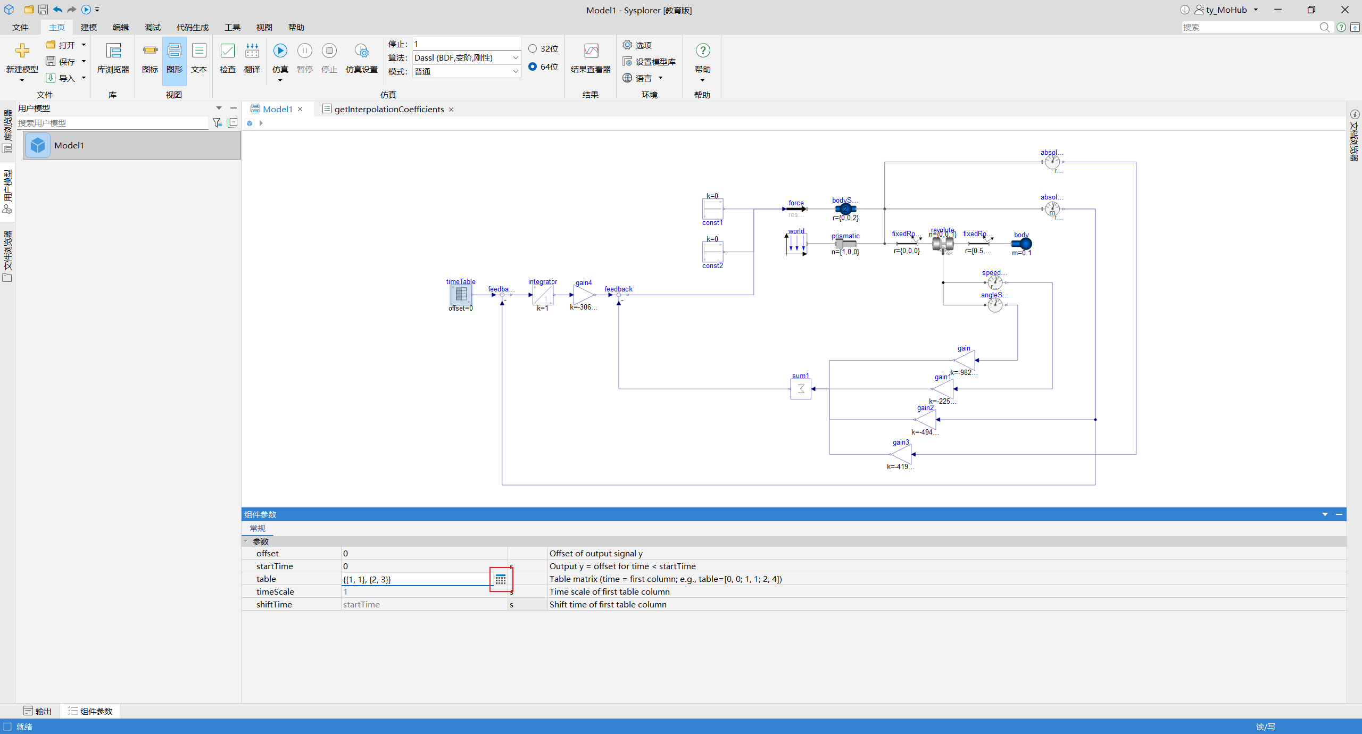This screenshot has height=734, width=1362.
Task: Open the Result Viewer (结果查看器)
Action: pos(591,51)
